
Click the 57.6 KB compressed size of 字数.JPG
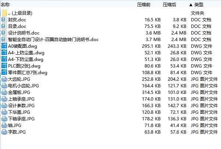pos(178,132)
